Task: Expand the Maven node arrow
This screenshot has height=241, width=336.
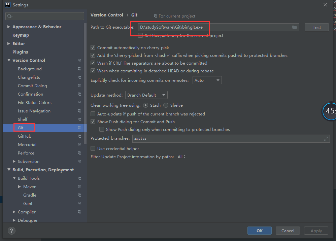Action: tap(20, 186)
